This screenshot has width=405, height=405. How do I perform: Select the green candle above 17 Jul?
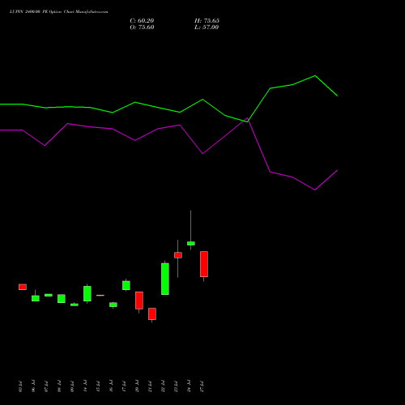pyautogui.click(x=126, y=285)
